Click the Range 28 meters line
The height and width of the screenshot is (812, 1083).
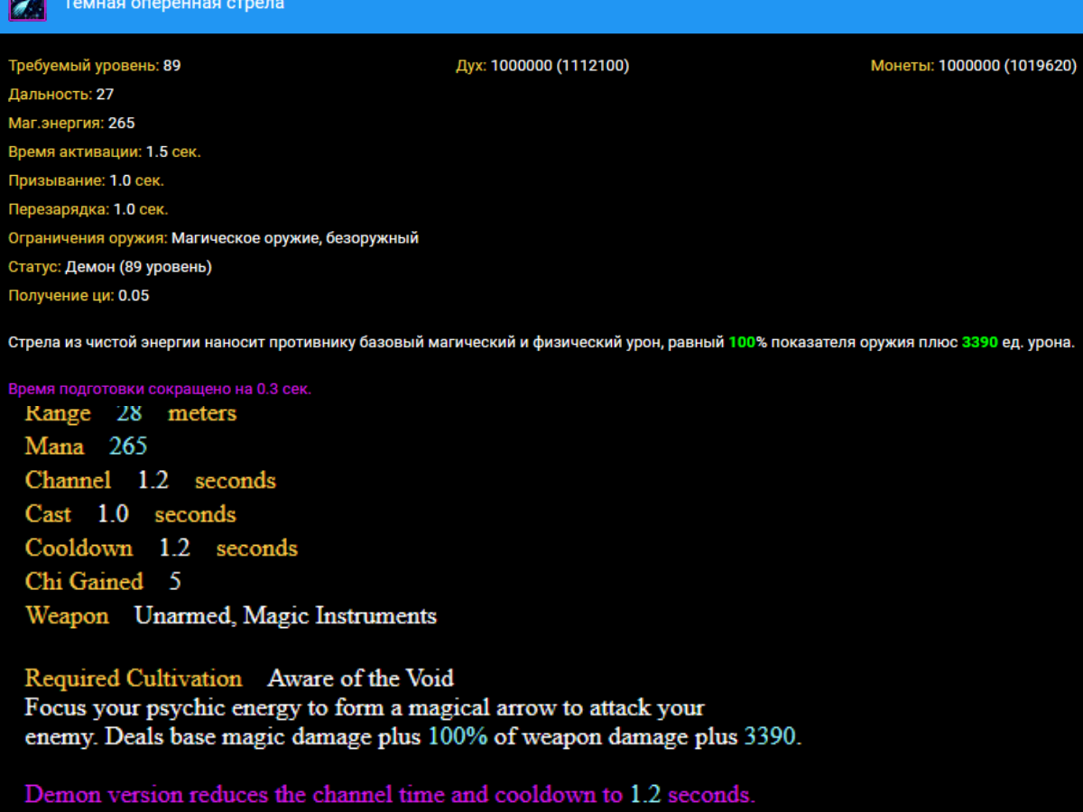click(x=131, y=414)
